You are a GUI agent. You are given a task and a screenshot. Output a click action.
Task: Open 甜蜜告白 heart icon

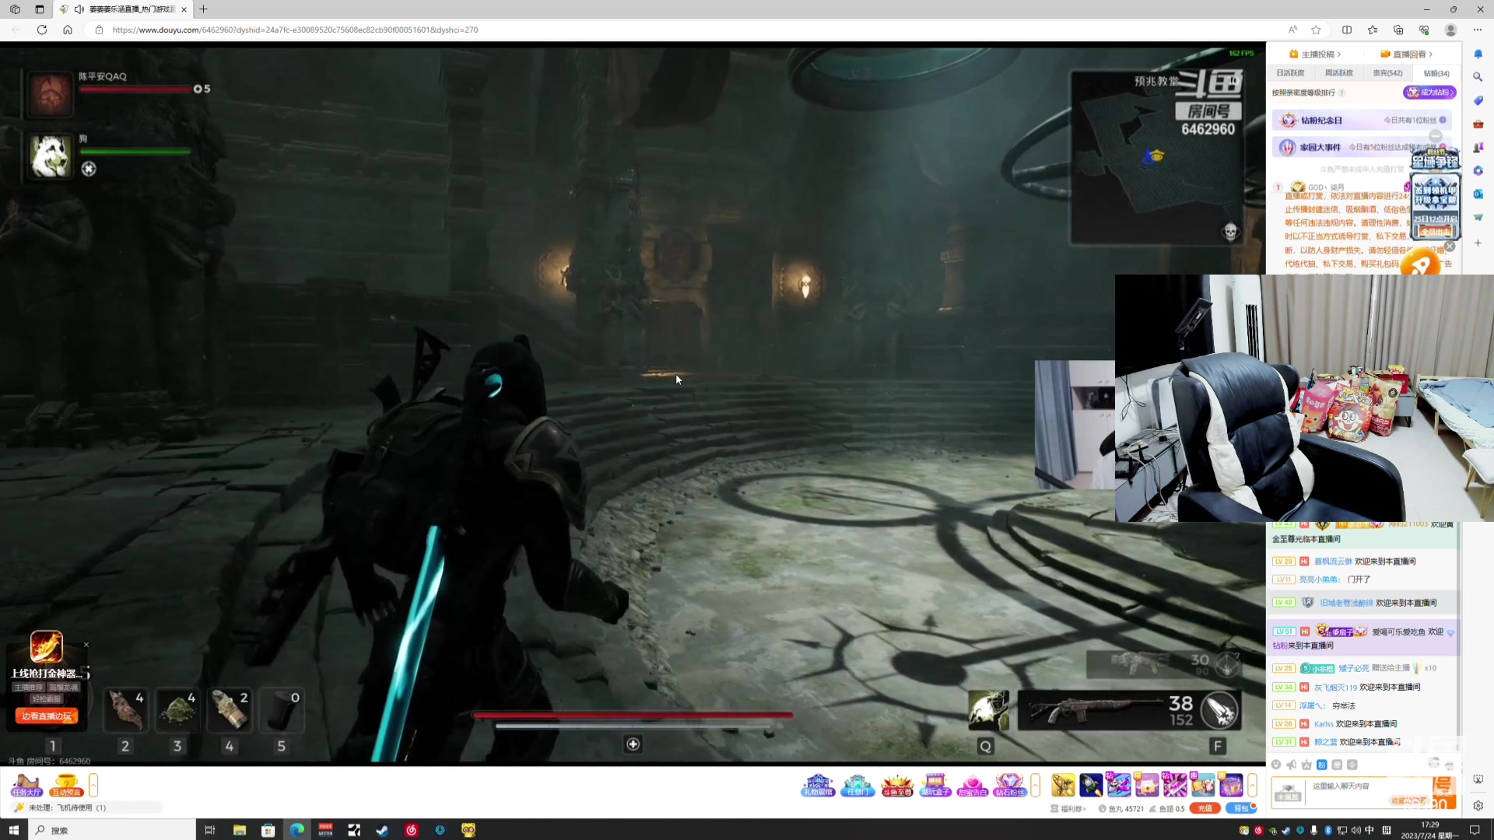[973, 786]
